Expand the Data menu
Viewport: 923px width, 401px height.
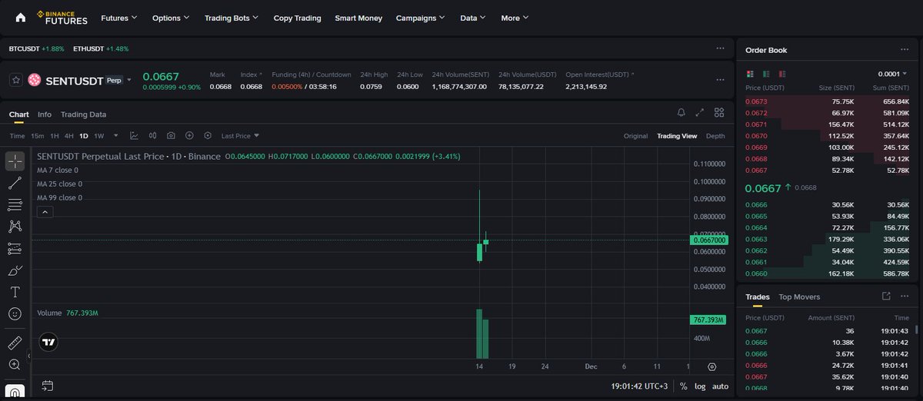pos(473,18)
